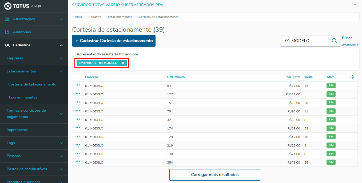The height and width of the screenshot is (183, 362).
Task: Open actions menu for row with R$50.00
Action: [x=78, y=119]
